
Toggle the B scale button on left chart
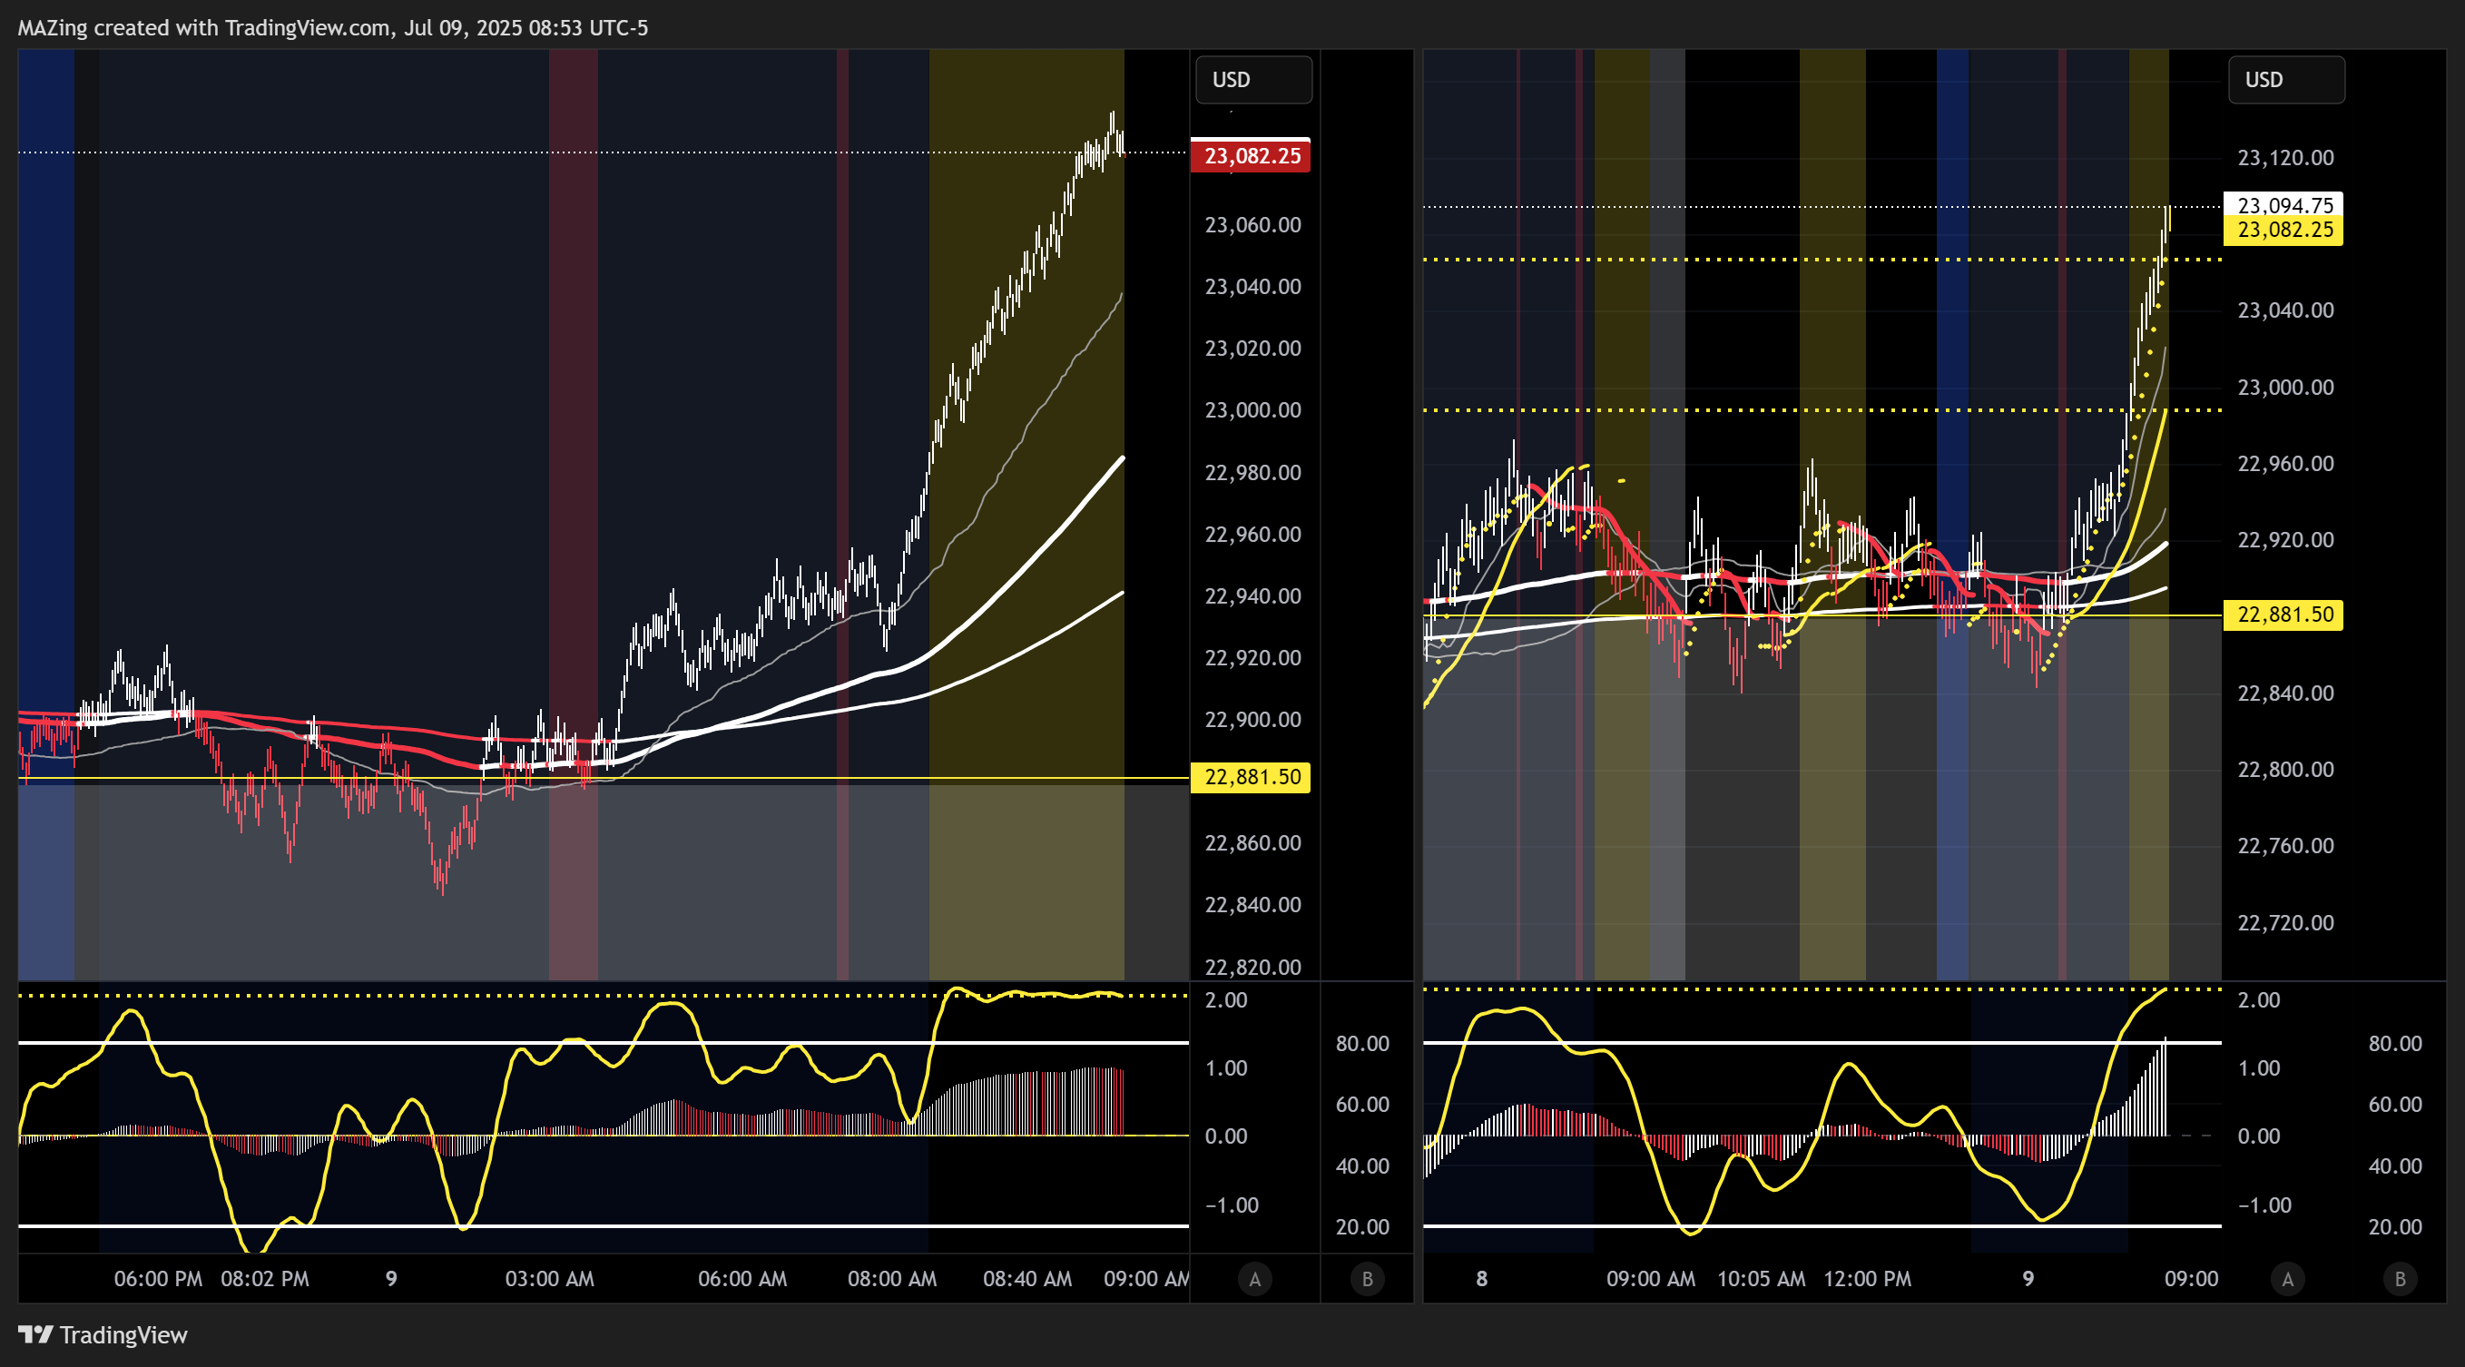click(1368, 1279)
